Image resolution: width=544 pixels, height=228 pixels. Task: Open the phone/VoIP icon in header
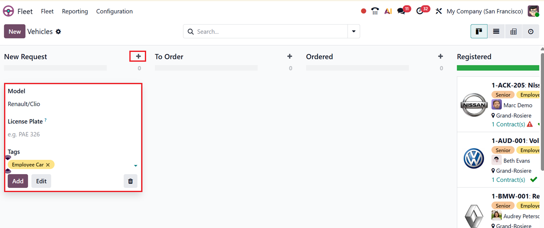point(375,11)
